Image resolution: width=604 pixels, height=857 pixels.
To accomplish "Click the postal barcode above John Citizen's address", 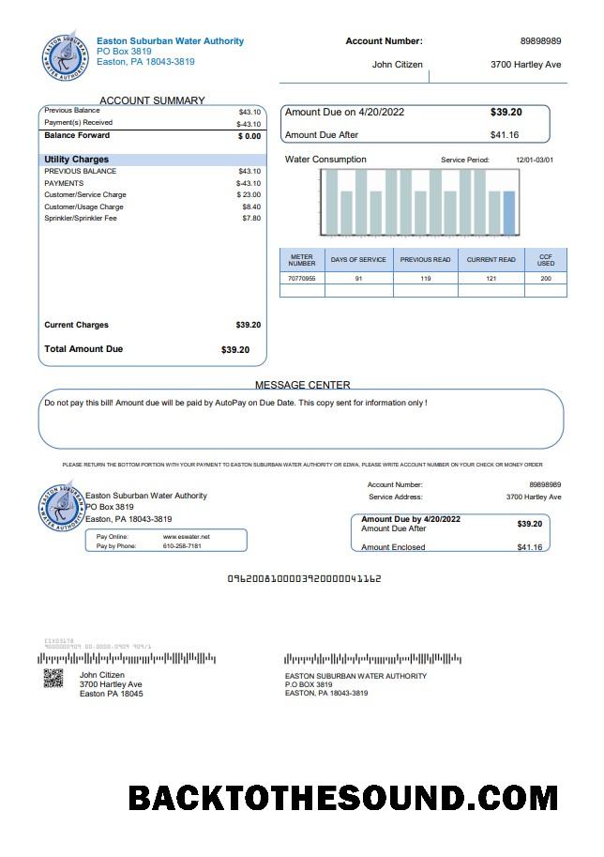I will pyautogui.click(x=127, y=659).
